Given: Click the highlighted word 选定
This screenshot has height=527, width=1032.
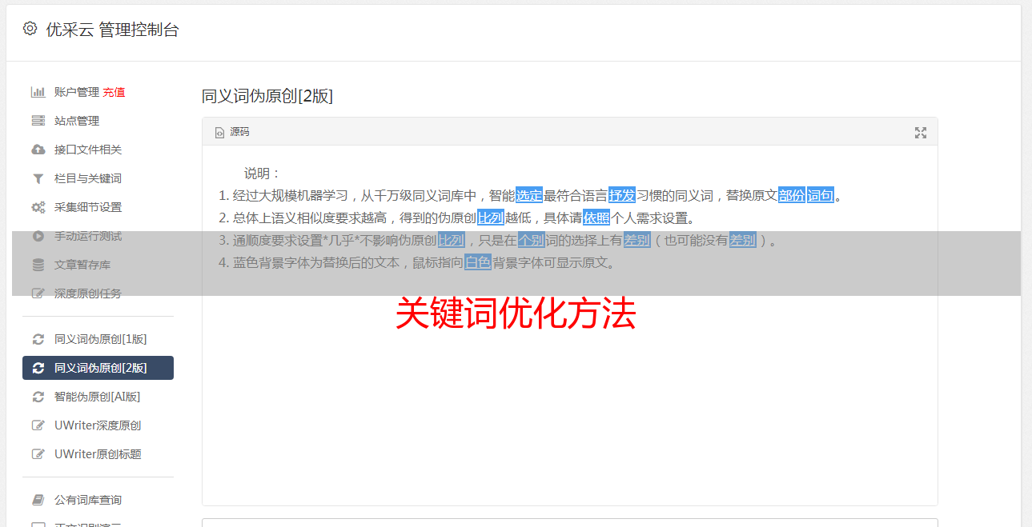Looking at the screenshot, I should coord(529,195).
